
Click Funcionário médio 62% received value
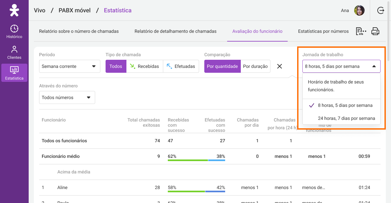(172, 156)
